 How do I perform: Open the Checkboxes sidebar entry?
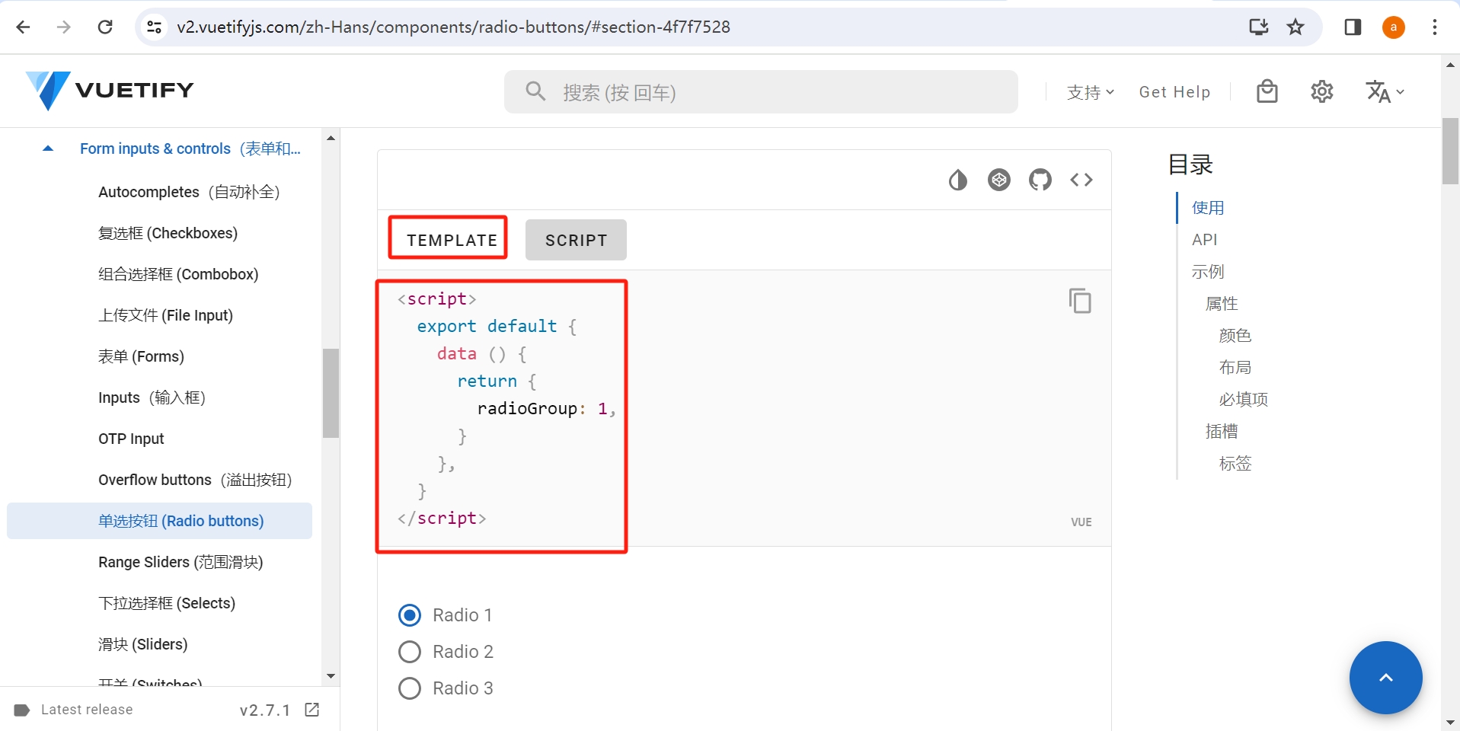[x=168, y=233]
